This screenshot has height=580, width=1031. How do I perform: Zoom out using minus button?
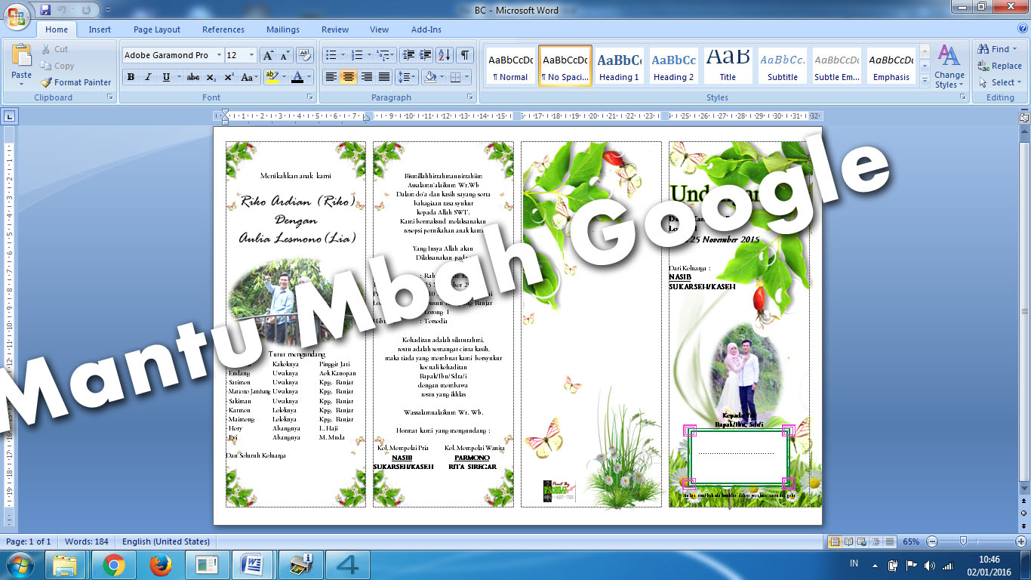click(x=932, y=541)
